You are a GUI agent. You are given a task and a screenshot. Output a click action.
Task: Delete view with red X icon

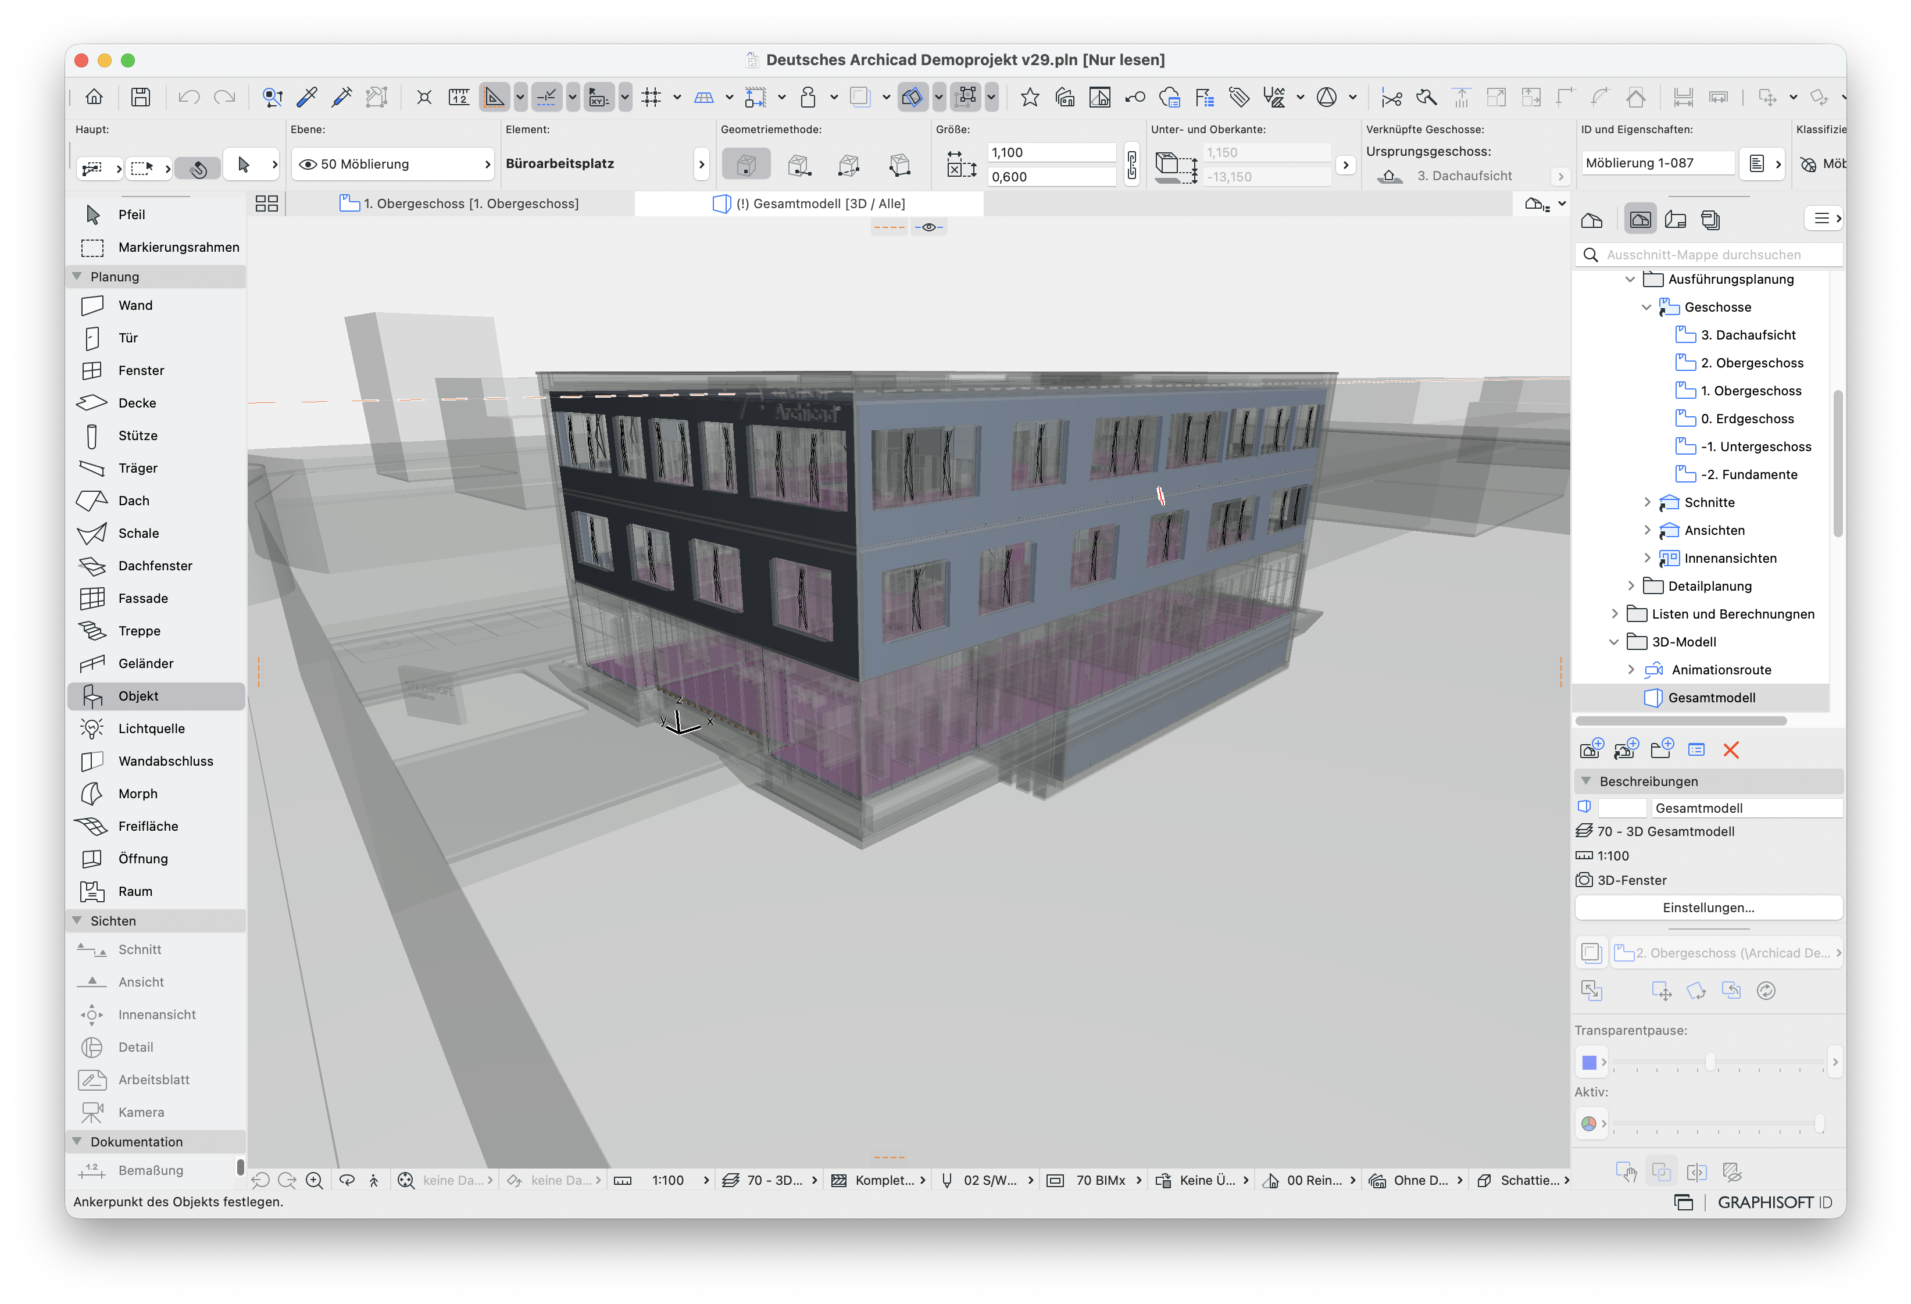[1731, 750]
